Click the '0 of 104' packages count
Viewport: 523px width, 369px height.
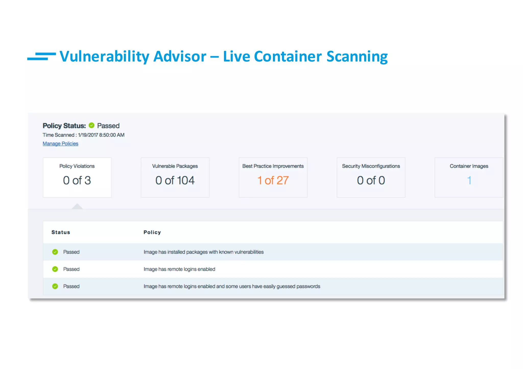tap(175, 181)
